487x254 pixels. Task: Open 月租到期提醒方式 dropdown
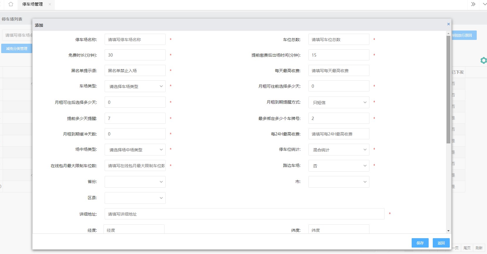coord(339,102)
